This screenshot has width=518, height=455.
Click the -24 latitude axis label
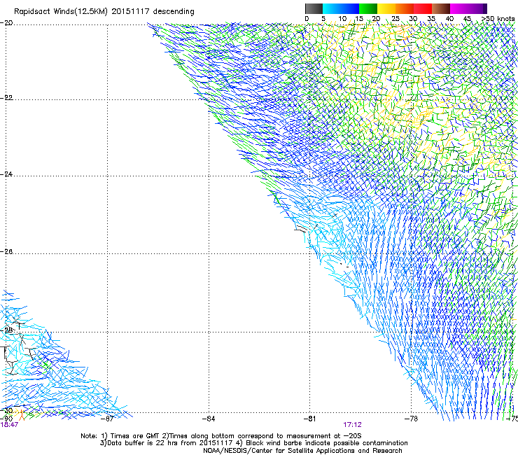point(6,174)
